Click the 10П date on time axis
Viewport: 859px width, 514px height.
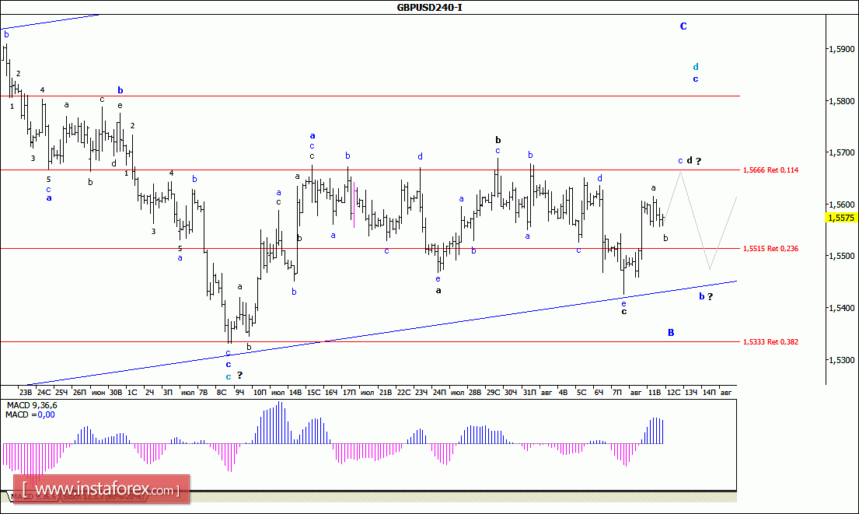pyautogui.click(x=259, y=393)
